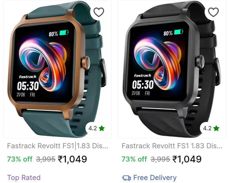Viewport: 229px width, 183px height.
Task: Open the Fastrack Revoltt FS1|1.83 listing title
Action: click(x=58, y=146)
